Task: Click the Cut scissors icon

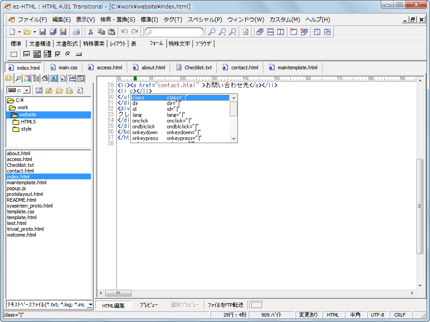Action: [90, 32]
